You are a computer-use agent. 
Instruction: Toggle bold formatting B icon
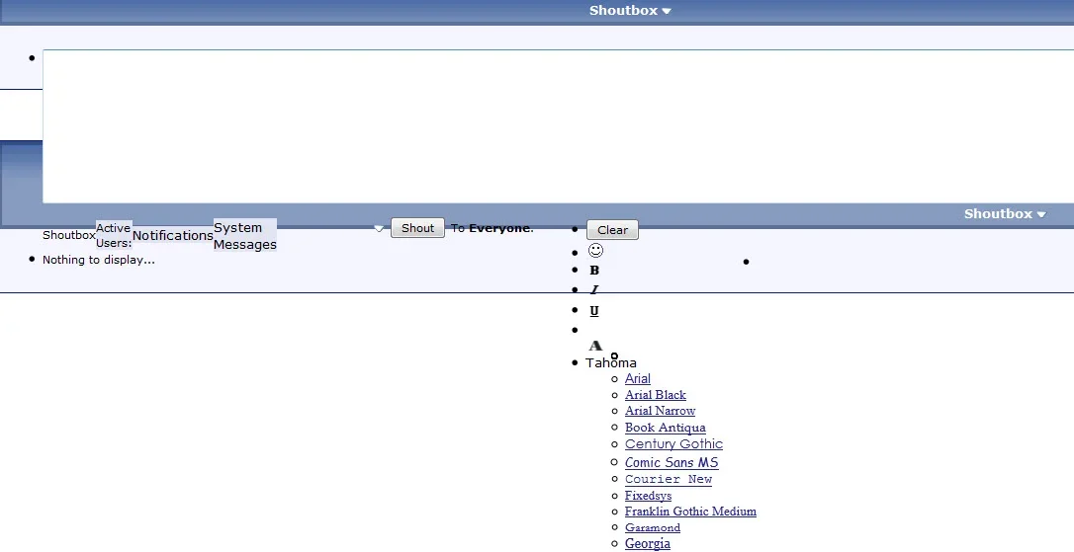coord(594,271)
